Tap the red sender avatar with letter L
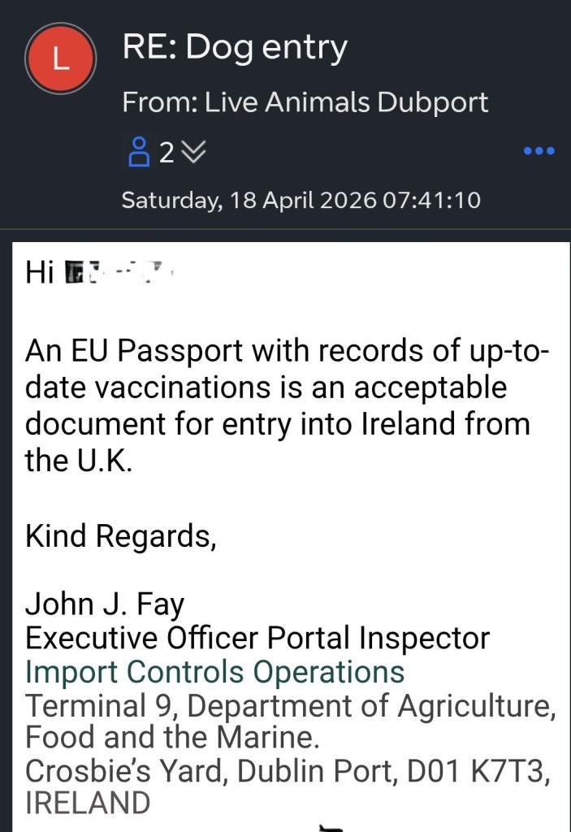This screenshot has width=571, height=832. point(61,57)
